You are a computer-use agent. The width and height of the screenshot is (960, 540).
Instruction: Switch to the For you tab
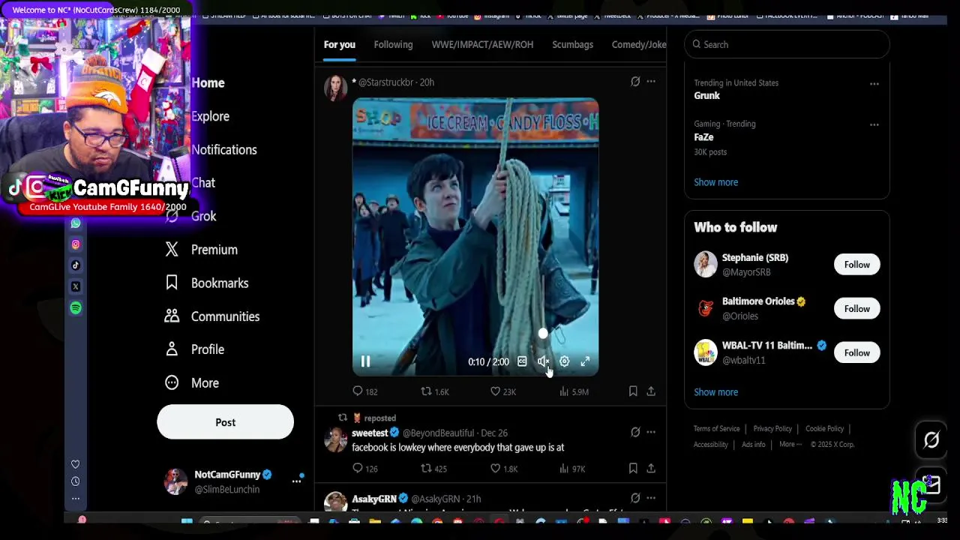(340, 44)
